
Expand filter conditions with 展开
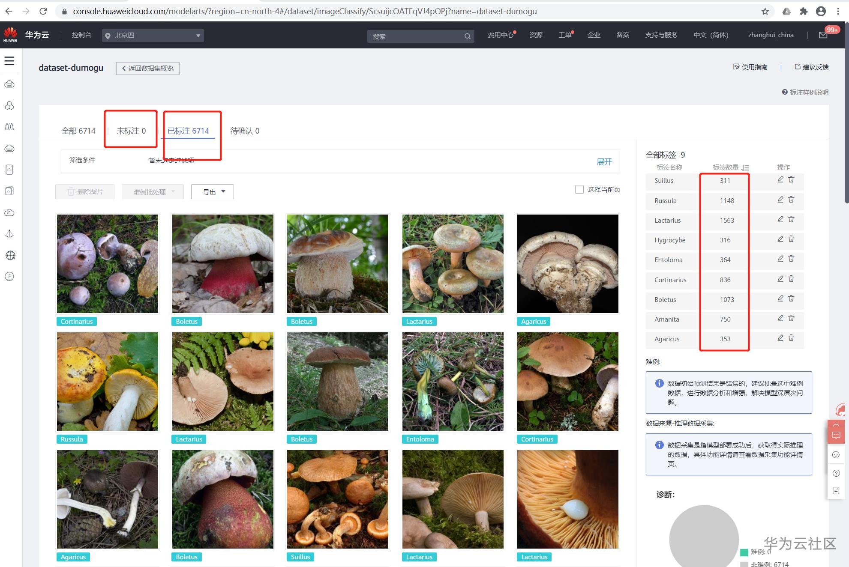(x=604, y=162)
